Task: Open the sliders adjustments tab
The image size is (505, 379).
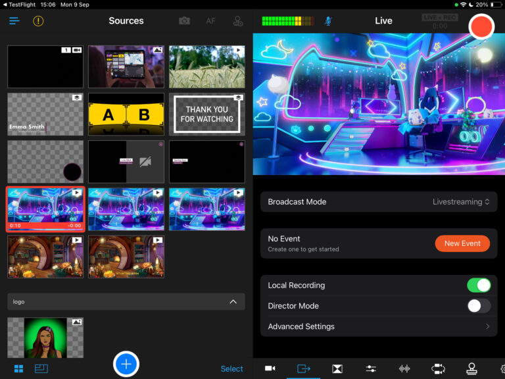Action: pos(371,368)
